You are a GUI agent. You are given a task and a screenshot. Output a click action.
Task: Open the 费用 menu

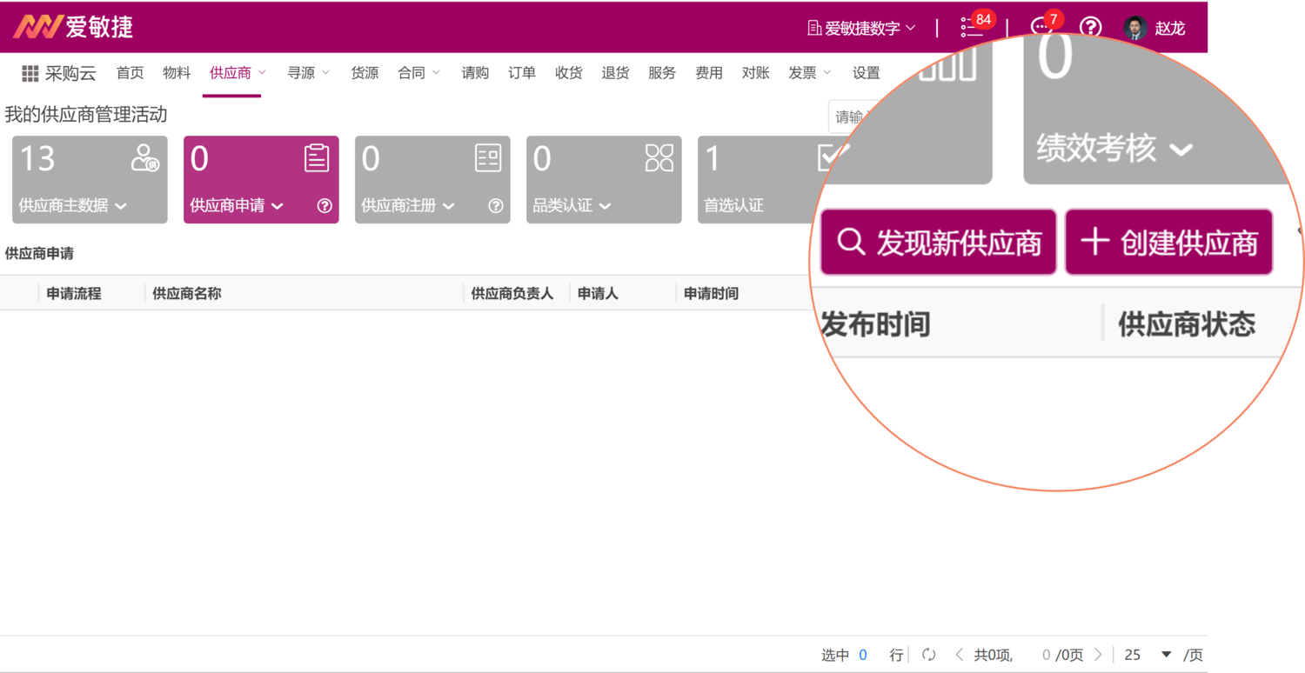pyautogui.click(x=709, y=73)
